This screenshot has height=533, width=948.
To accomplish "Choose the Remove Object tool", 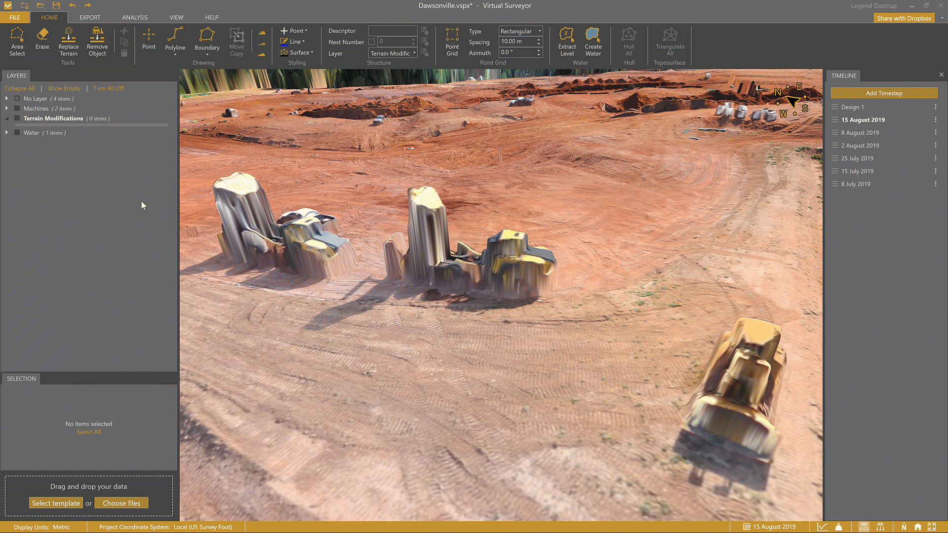I will pos(97,41).
